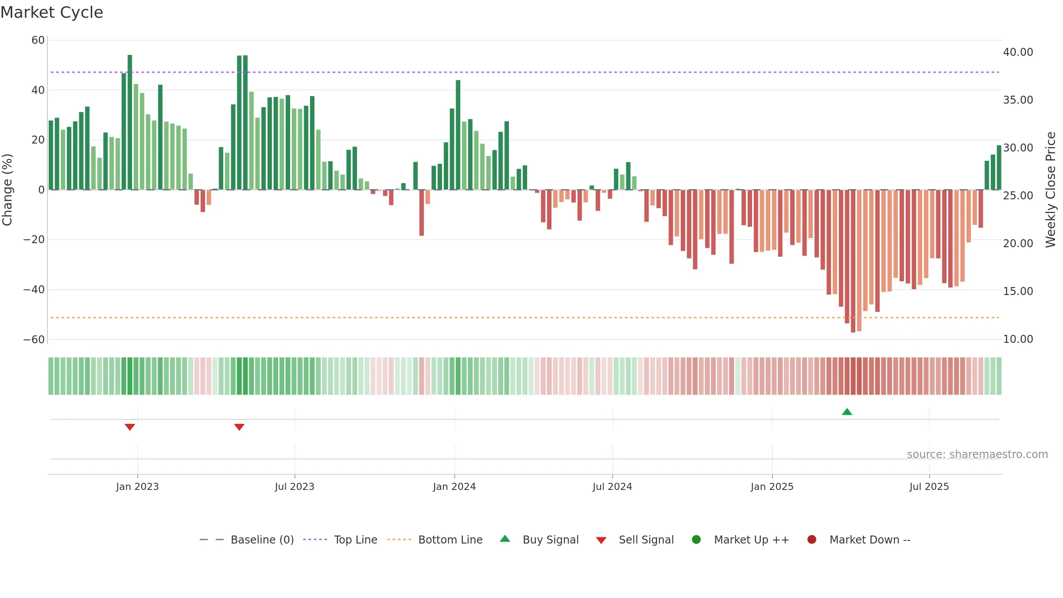Click the orange dotted Bottom Line in the chart
This screenshot has width=1063, height=598.
(525, 318)
